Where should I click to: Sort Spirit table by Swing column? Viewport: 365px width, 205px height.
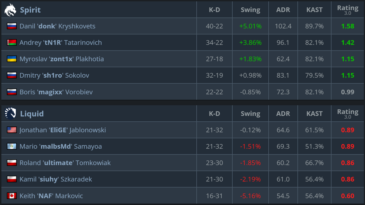point(250,10)
